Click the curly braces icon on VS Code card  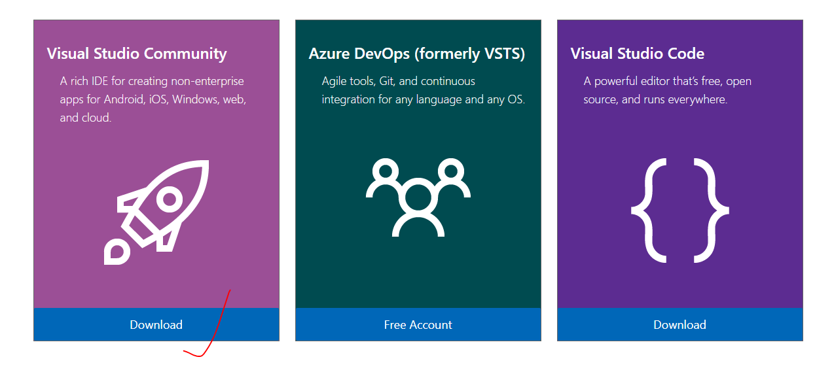tap(680, 210)
